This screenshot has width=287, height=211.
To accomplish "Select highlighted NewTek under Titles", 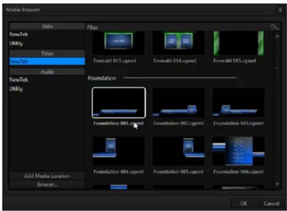I will tap(47, 61).
